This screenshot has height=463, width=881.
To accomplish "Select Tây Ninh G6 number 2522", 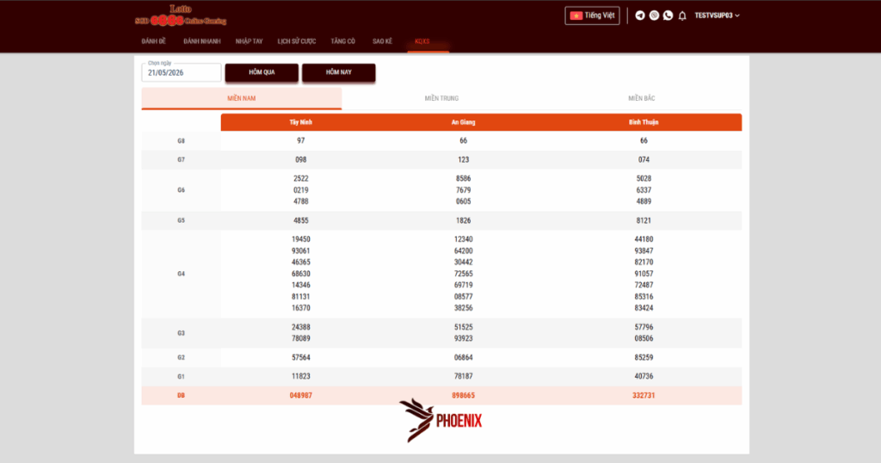I will [300, 178].
